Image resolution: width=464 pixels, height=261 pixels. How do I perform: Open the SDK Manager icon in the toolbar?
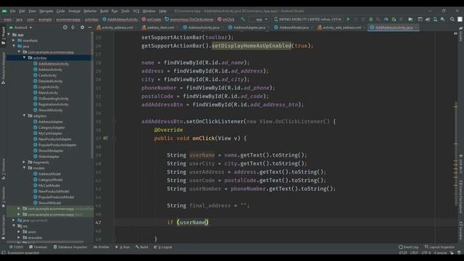pos(443,20)
